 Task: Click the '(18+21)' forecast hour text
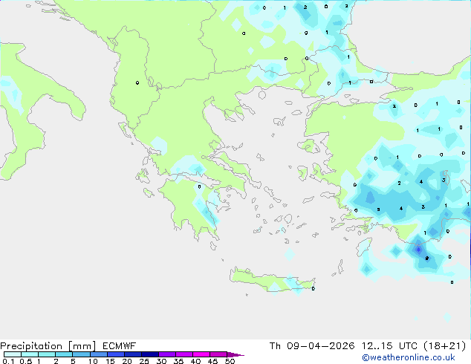[x=444, y=346]
